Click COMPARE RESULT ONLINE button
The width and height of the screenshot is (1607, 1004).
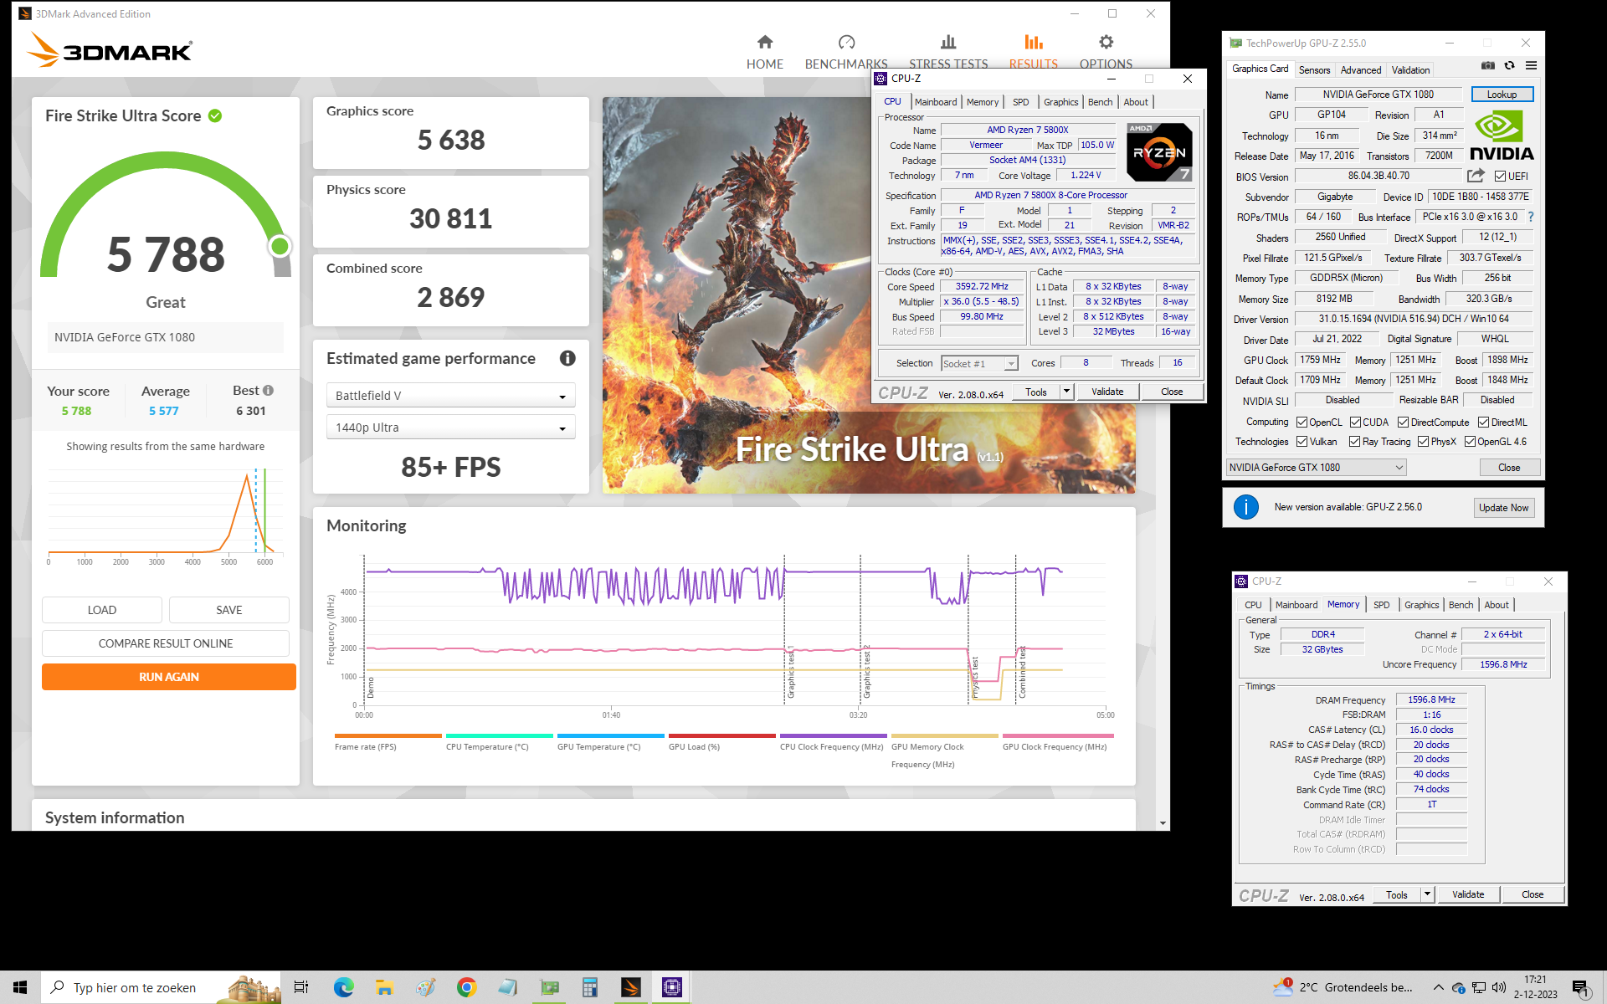[x=166, y=643]
